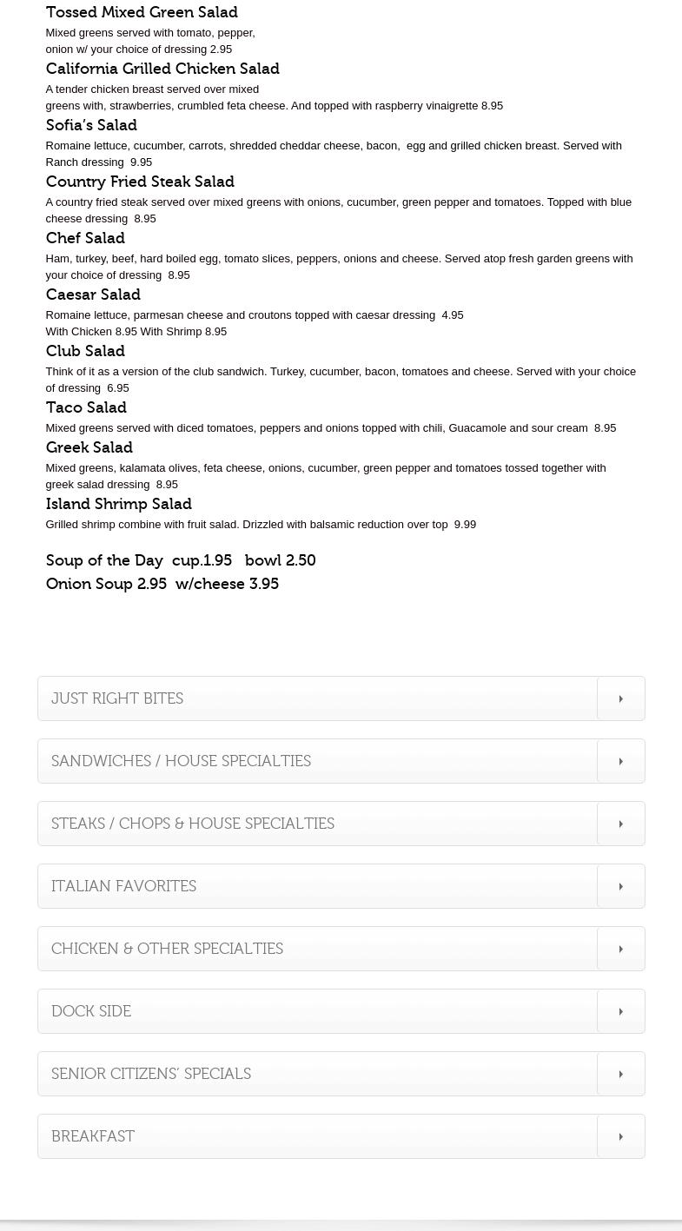Image resolution: width=682 pixels, height=1231 pixels.
Task: Click arrow icon beside SANDWICHES / HOUSE SPECIALTIES
Action: click(620, 761)
